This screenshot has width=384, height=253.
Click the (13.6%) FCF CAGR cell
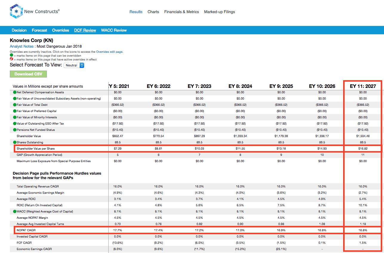point(118,243)
